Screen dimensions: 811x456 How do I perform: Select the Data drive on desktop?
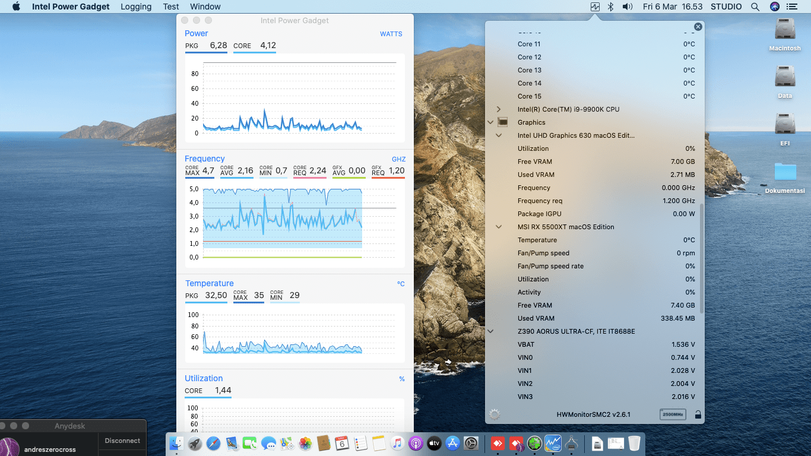click(x=785, y=82)
